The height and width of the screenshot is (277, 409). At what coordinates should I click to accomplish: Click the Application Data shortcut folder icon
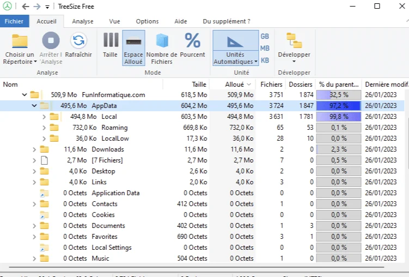(x=44, y=193)
